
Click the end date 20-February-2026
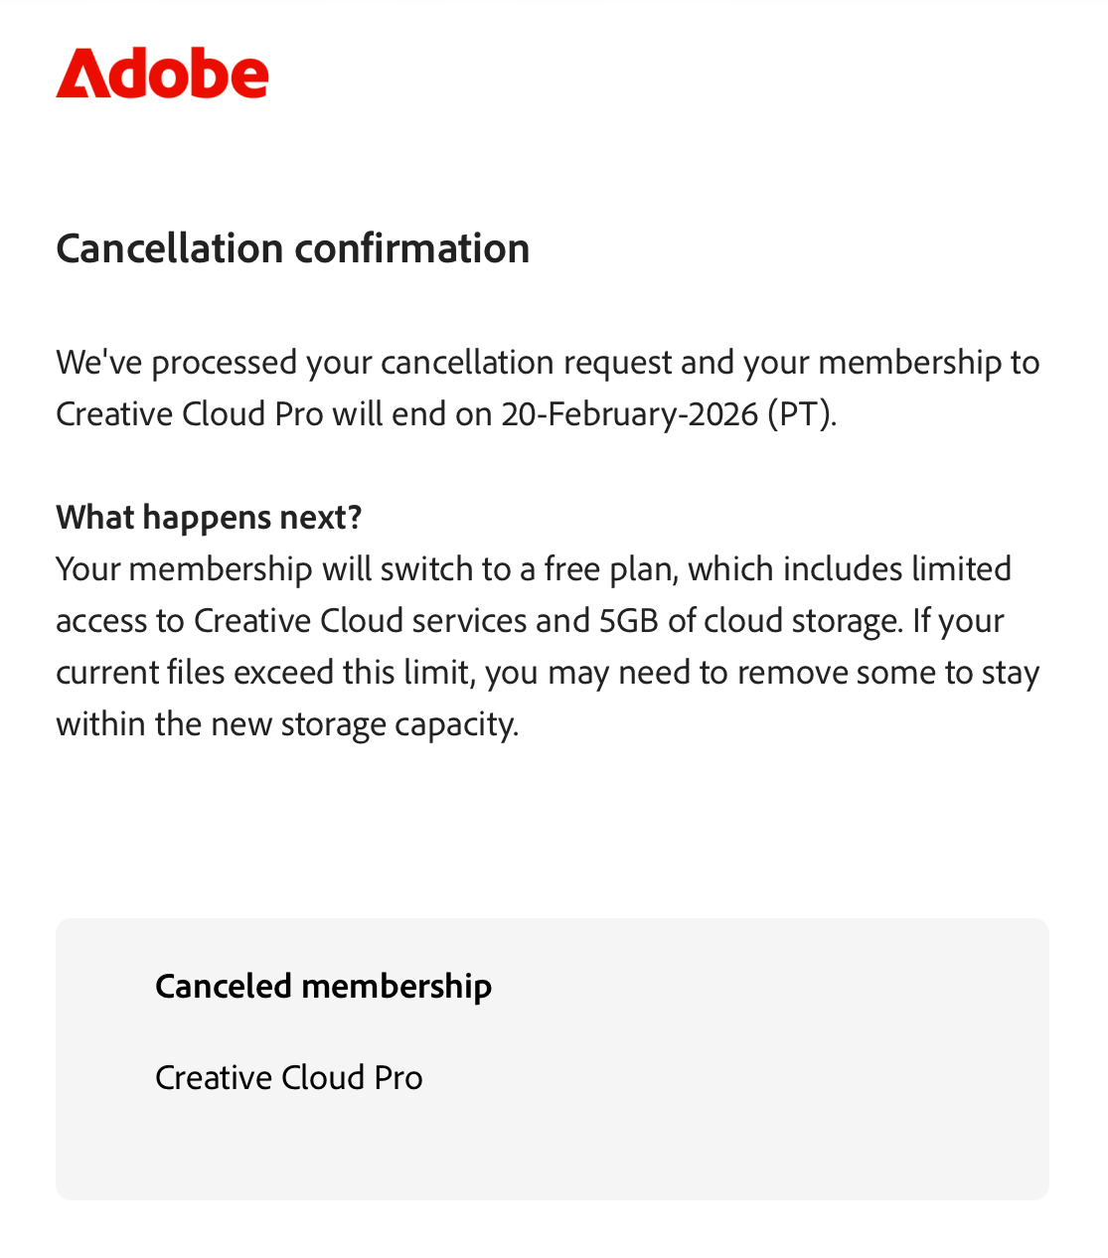[629, 414]
